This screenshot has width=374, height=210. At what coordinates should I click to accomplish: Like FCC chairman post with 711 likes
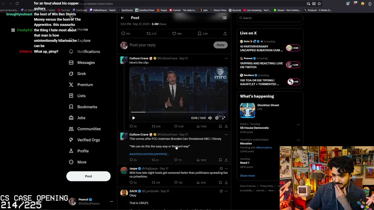click(178, 160)
